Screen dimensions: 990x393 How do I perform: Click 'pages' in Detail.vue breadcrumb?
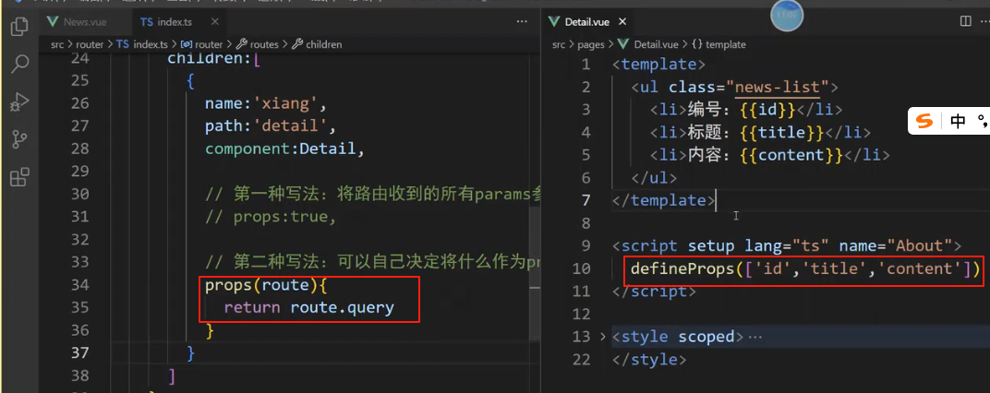pyautogui.click(x=591, y=45)
